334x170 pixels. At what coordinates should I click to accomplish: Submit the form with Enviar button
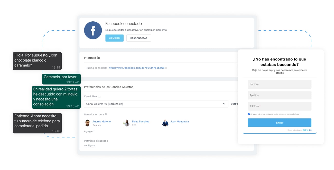click(279, 123)
